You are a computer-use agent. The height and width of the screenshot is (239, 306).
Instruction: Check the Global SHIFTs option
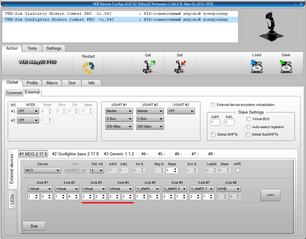[x=213, y=134]
